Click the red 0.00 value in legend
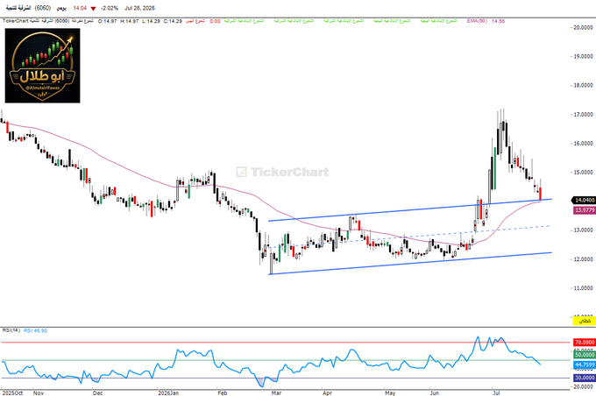 (x=215, y=21)
